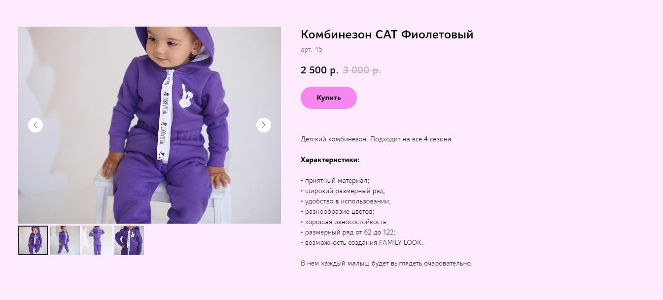Viewport: 663px width, 300px height.
Task: Click the closing sentence about каждый малыш
Action: pos(386,264)
